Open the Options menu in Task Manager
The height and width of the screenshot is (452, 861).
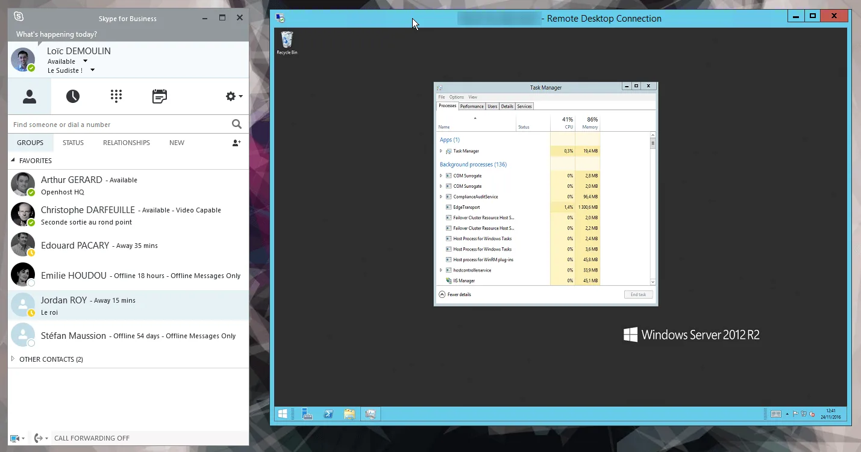(x=457, y=97)
